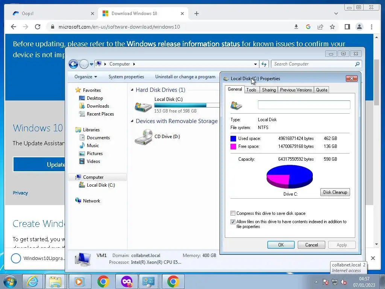Open the Videos library
Screen dimensions: 385x289
pyautogui.click(x=93, y=161)
